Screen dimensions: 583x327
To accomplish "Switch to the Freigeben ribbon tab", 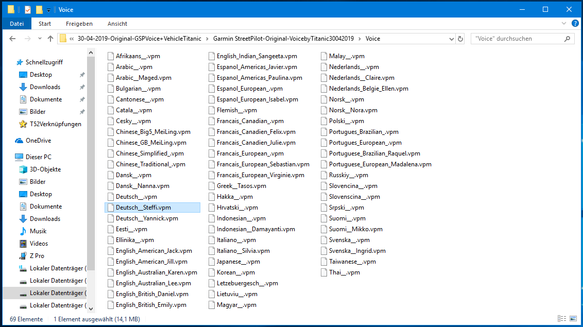I will [79, 23].
